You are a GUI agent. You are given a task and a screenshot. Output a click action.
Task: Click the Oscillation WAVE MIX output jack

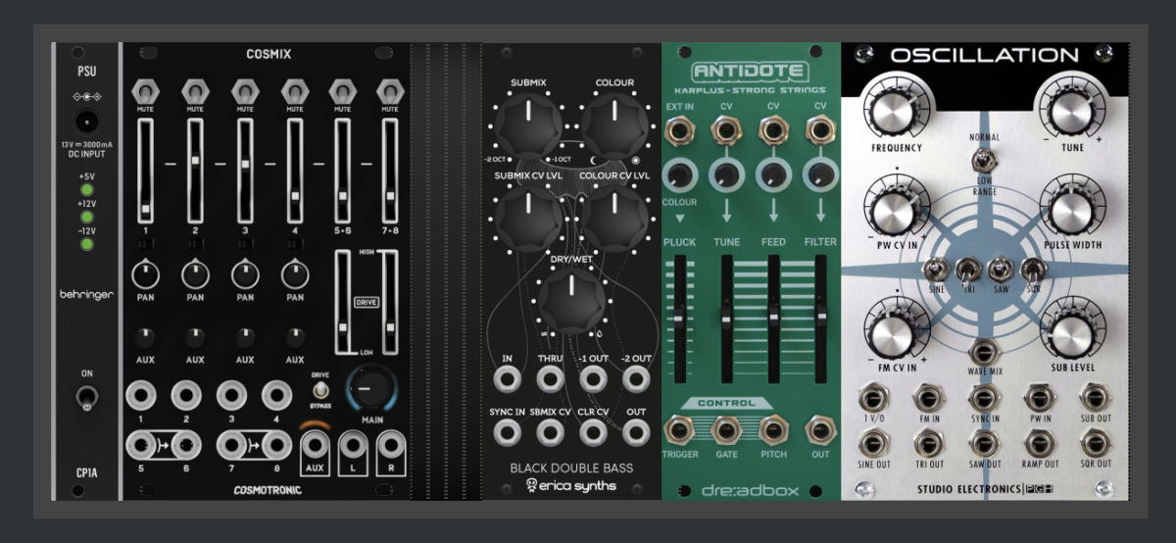(x=983, y=351)
